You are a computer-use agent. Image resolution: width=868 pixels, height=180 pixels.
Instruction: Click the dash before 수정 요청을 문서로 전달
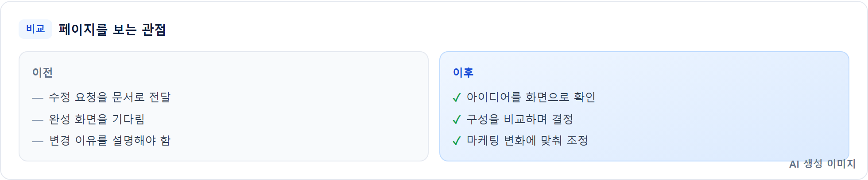coord(38,98)
